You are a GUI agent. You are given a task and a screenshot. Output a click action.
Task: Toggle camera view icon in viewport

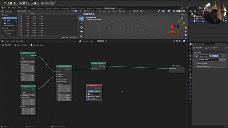point(186,35)
